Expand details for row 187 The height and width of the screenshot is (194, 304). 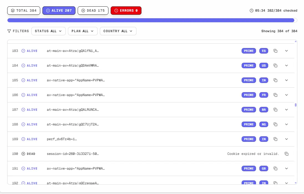(x=287, y=110)
